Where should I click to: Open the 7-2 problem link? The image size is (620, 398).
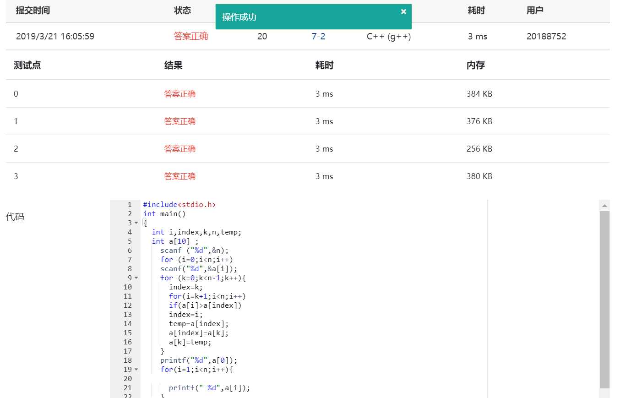click(x=318, y=37)
